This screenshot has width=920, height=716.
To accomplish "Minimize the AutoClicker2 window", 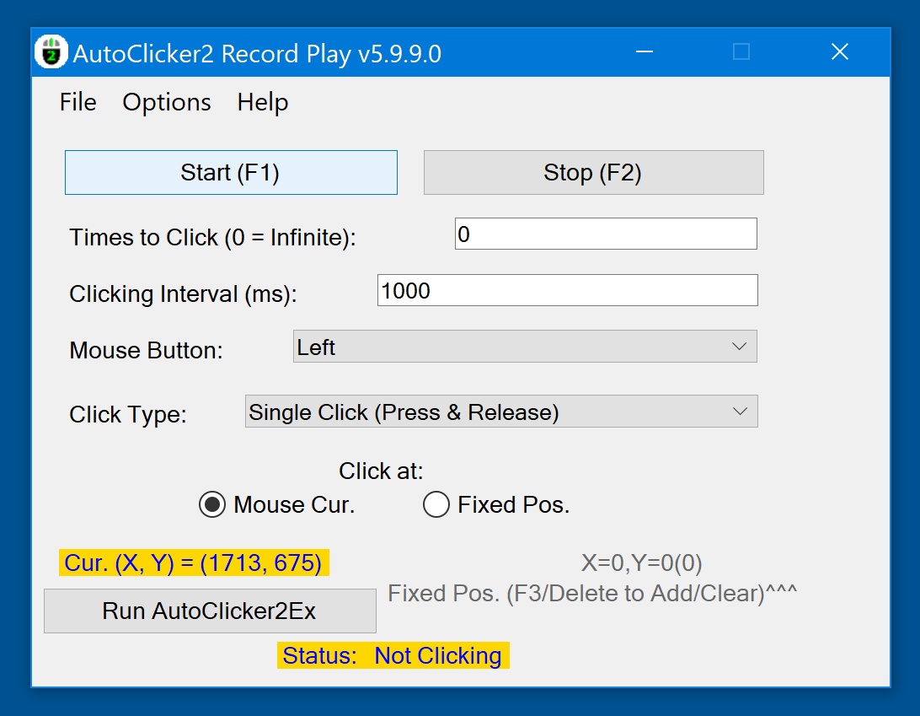I will pyautogui.click(x=645, y=51).
